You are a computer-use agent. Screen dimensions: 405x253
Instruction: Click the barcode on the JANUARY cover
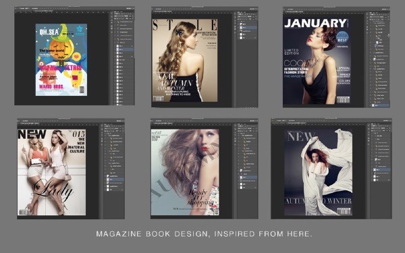click(x=343, y=100)
